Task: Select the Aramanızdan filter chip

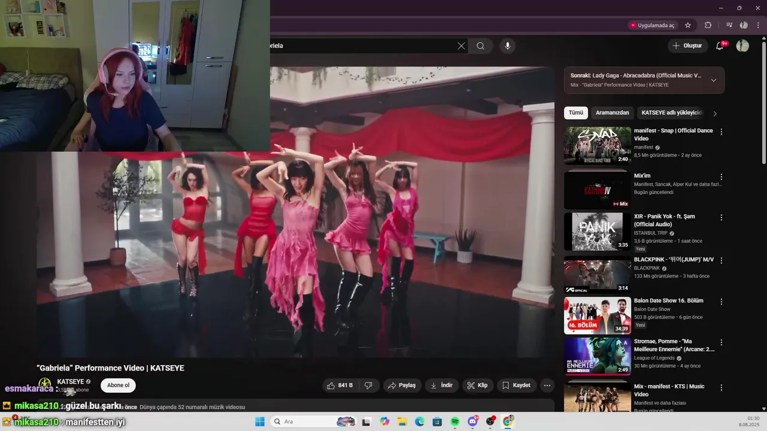Action: [612, 113]
